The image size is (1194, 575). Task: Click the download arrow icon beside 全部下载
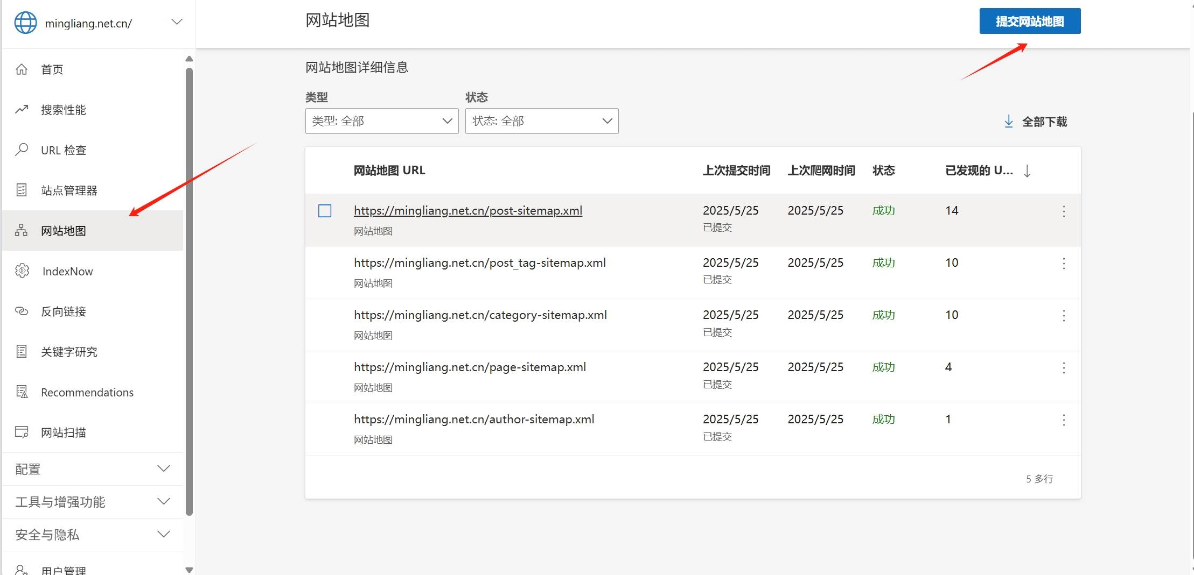point(1009,122)
